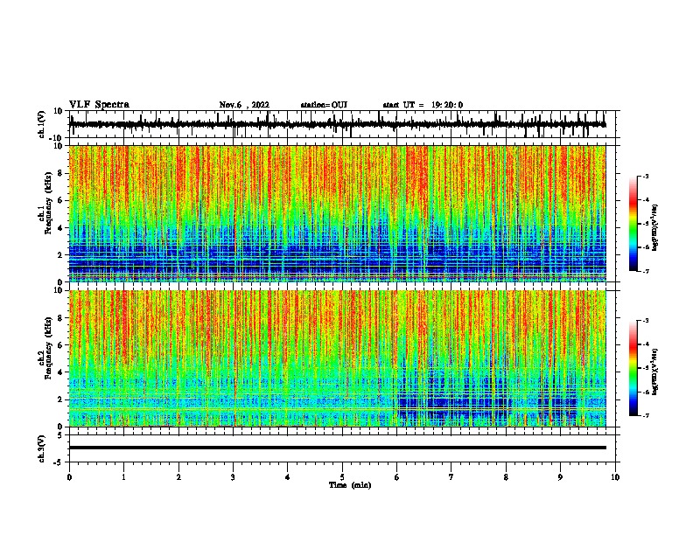Click the "4" kHz tick on ch.2 spectrogram
Image resolution: width=693 pixels, height=535 pixels.
tap(60, 372)
